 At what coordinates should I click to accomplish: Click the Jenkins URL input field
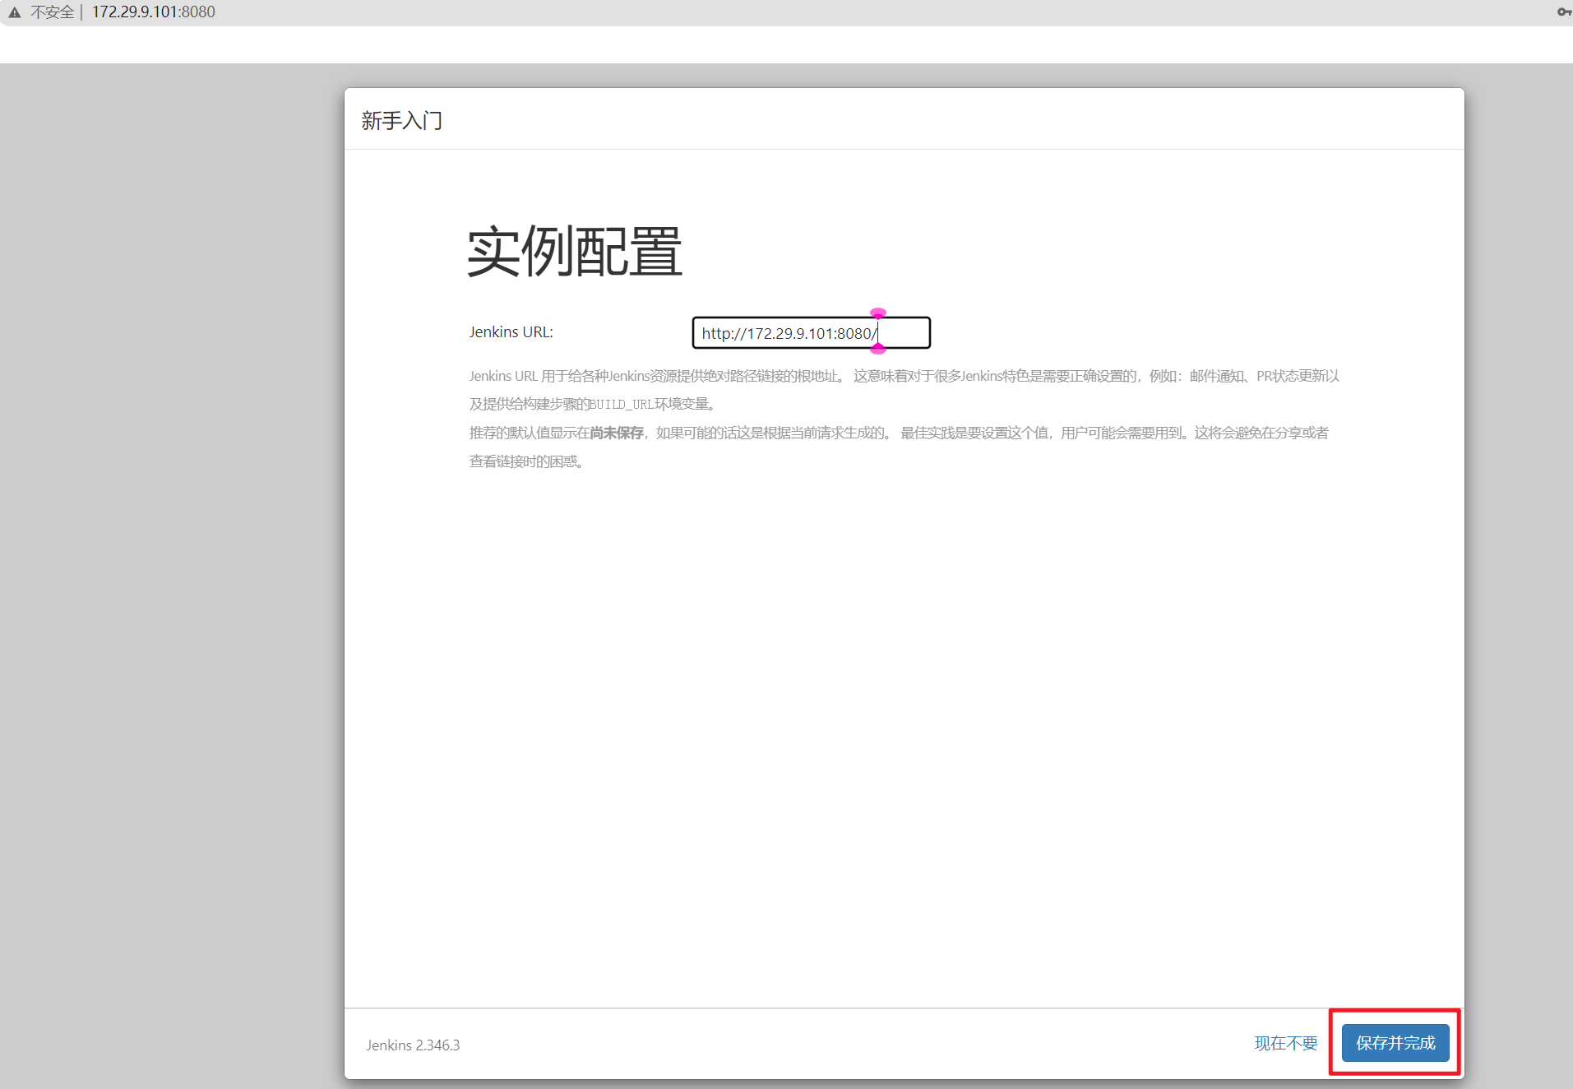811,333
